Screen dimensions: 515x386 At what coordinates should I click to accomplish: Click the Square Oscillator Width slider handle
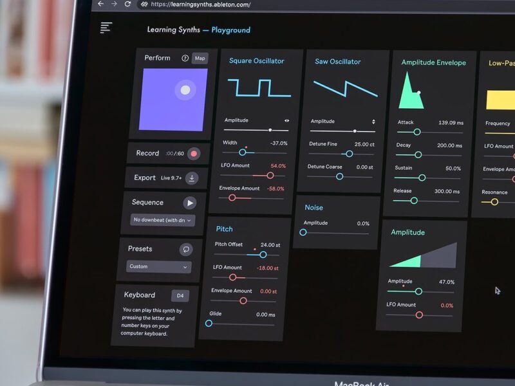pos(243,152)
